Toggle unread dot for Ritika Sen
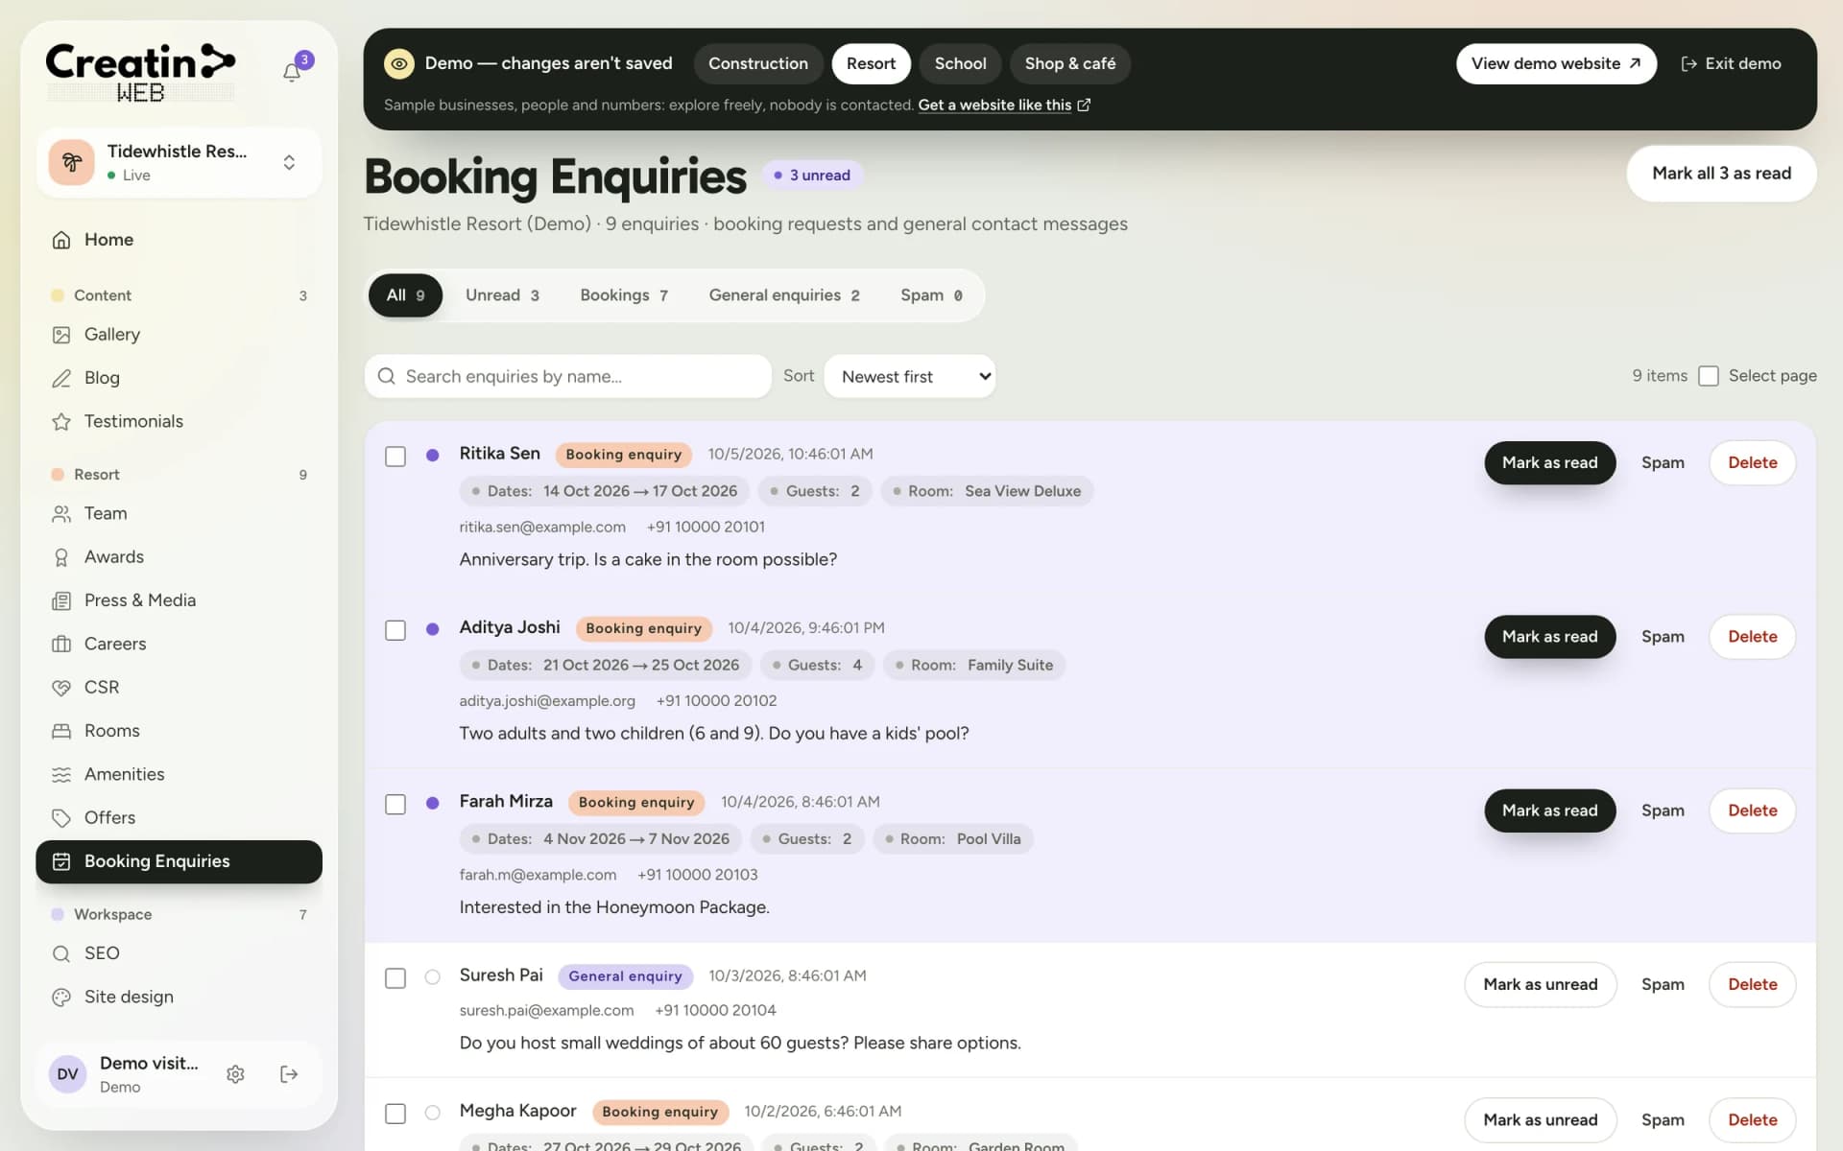 [x=433, y=456]
